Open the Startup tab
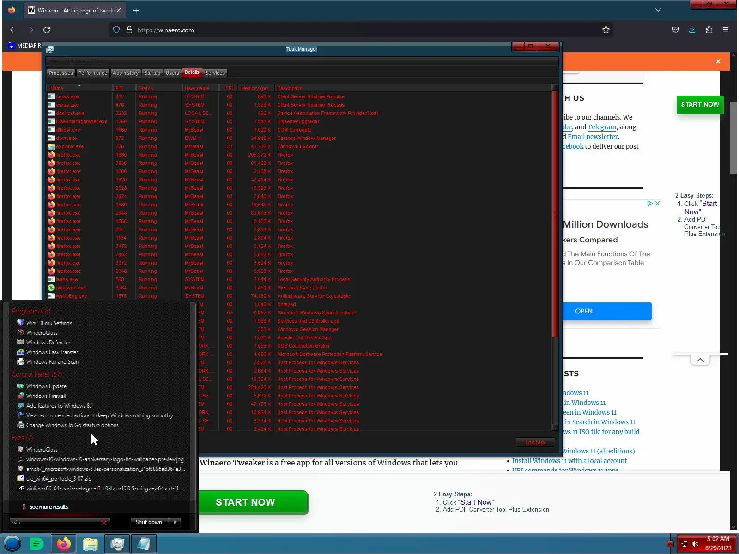The width and height of the screenshot is (739, 554). [x=152, y=73]
